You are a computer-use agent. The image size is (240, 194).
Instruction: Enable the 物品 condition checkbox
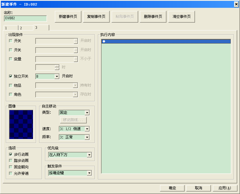pyautogui.click(x=11, y=85)
